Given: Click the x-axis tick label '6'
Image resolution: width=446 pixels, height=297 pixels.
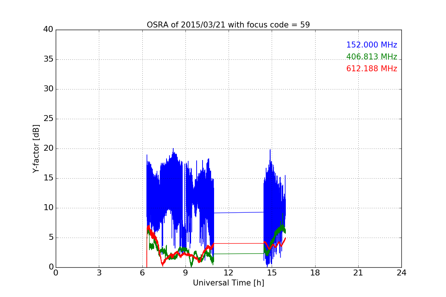Looking at the screenshot, I should tap(142, 273).
